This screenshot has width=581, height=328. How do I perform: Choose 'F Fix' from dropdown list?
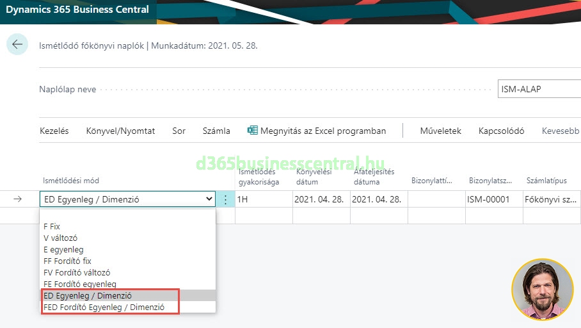pos(127,226)
